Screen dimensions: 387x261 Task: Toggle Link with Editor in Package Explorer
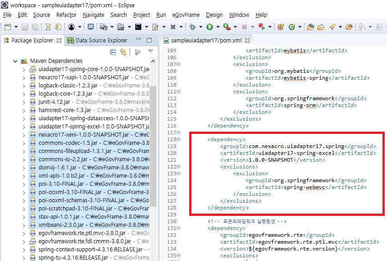click(123, 52)
